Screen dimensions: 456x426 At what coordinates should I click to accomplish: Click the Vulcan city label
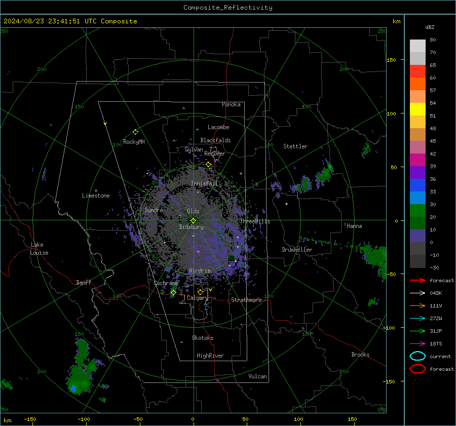click(257, 376)
